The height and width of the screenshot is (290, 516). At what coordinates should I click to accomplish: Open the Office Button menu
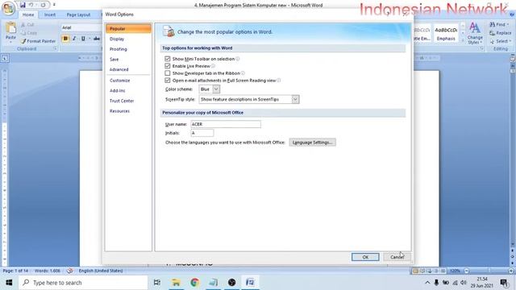(x=8, y=9)
